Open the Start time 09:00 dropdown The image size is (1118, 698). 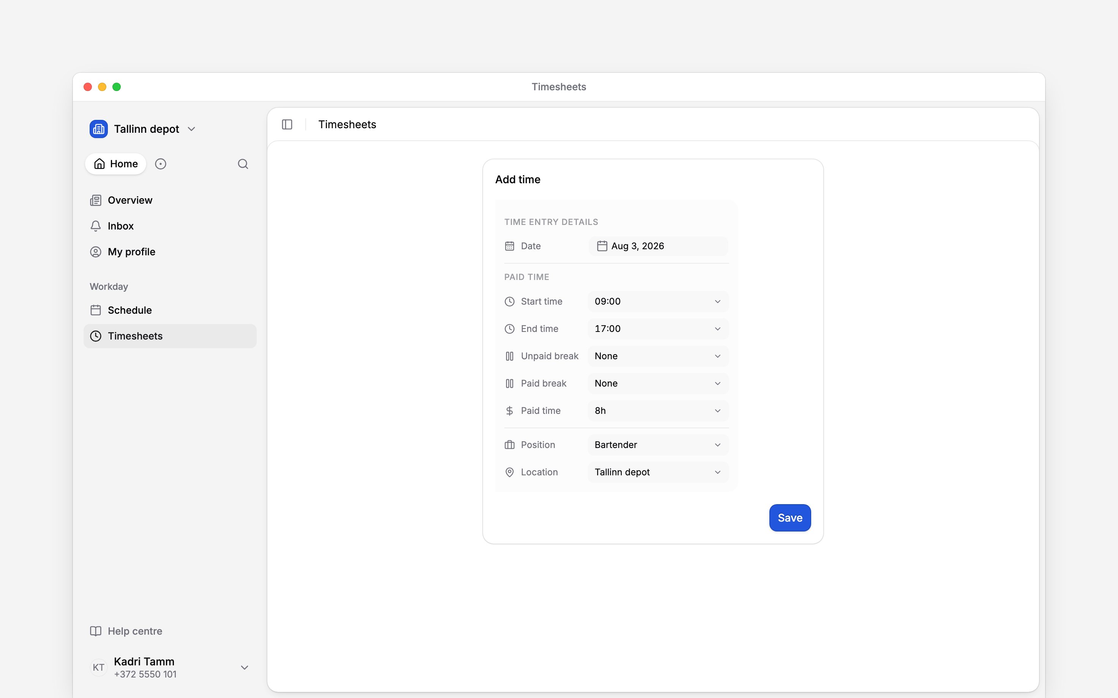(x=658, y=302)
